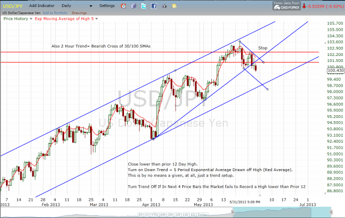
Task: Jump to Today range button
Action: click(203, 215)
